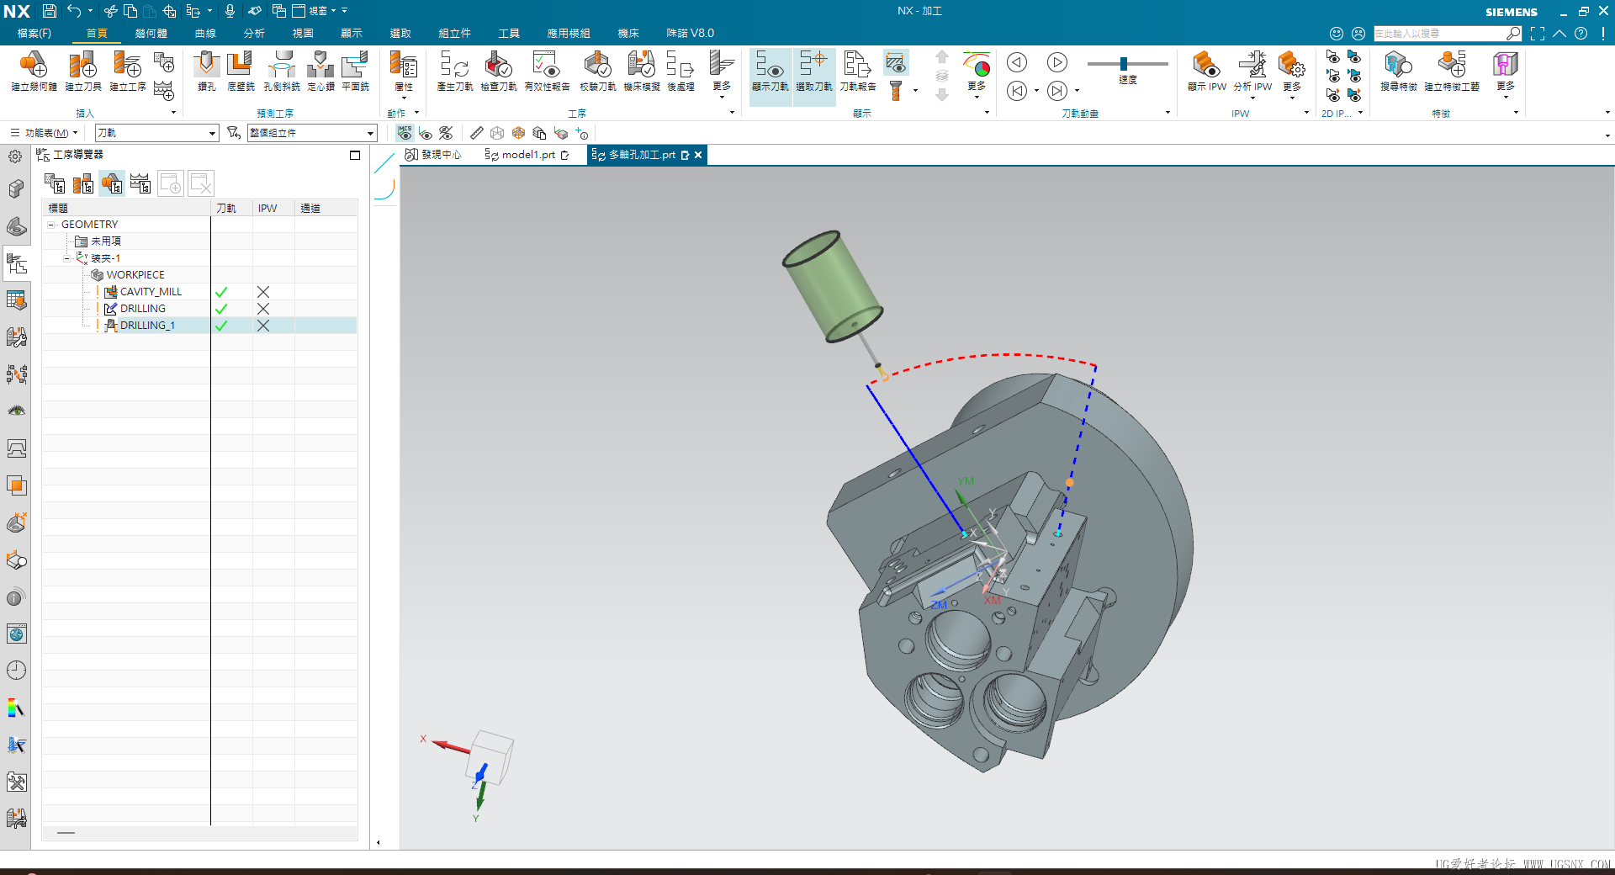Expand 更多 in the 特徵 group
The image size is (1615, 875).
point(1505,76)
